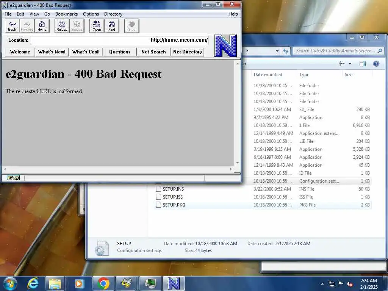Open Windows Media Player taskbar icon
The width and height of the screenshot is (388, 291).
pos(79,283)
